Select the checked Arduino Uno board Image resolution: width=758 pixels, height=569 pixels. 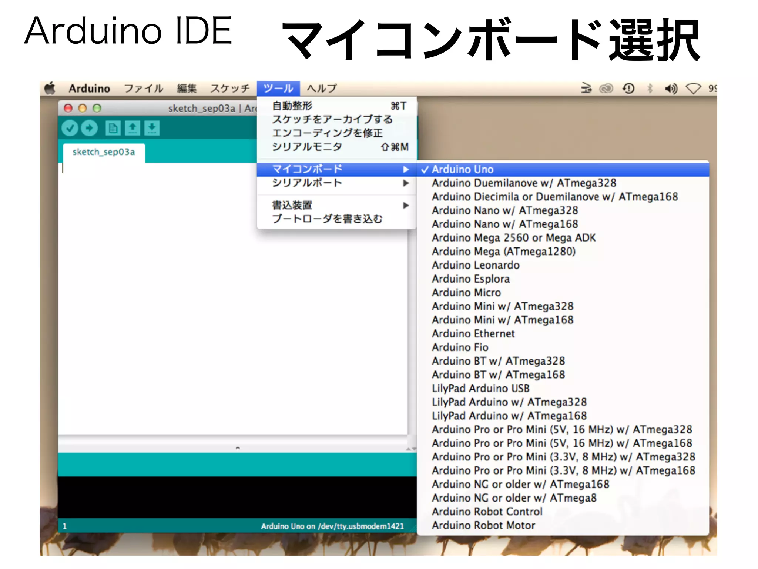pos(563,169)
